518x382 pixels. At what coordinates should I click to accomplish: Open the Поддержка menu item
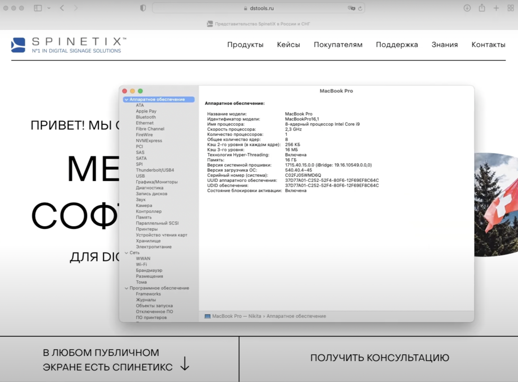coord(397,45)
